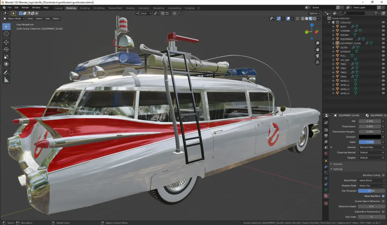This screenshot has height=225, width=387.
Task: Open the viewport Options dropdown
Action: point(314,13)
